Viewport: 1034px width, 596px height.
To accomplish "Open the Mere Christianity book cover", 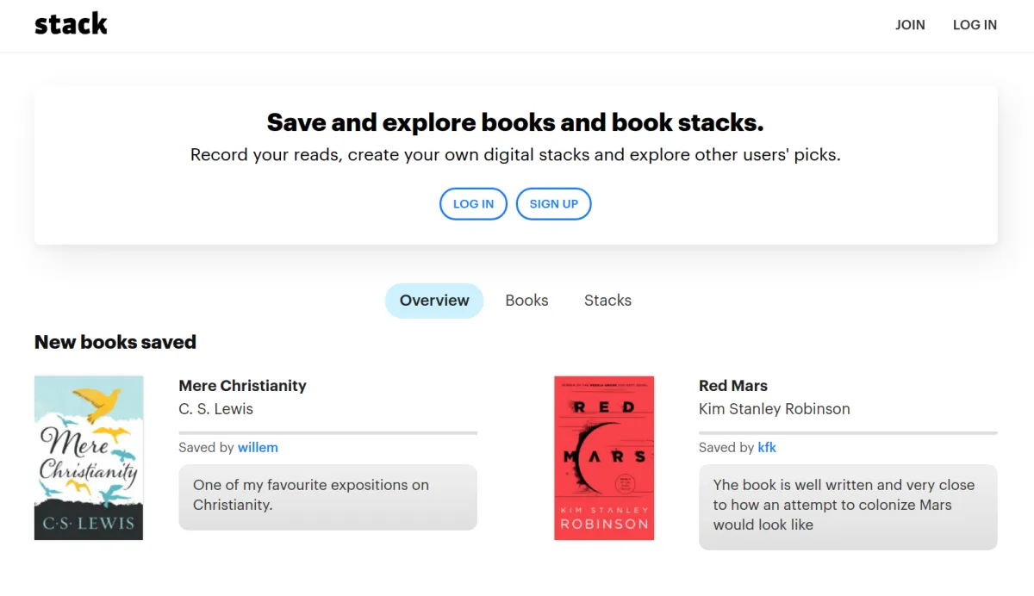I will (x=89, y=457).
